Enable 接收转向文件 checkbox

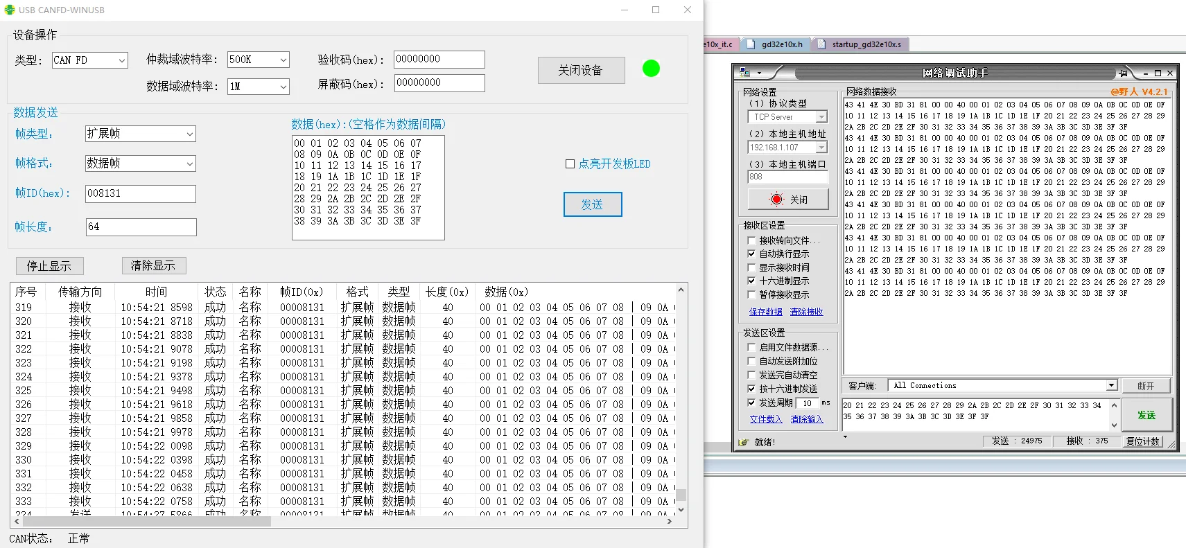pos(751,240)
